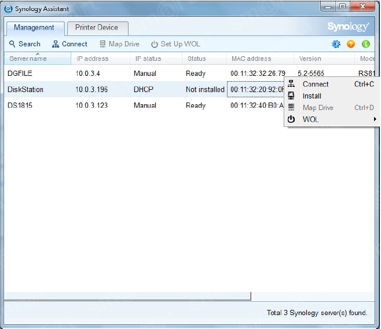Click the horizontal scrollbar thumb

click(127, 296)
